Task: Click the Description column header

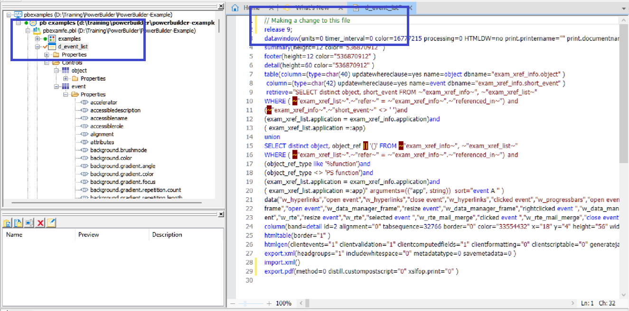Action: 185,235
